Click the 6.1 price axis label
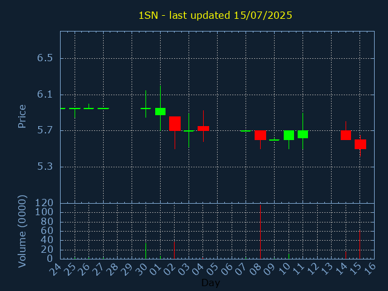This screenshot has width=388, height=291. [45, 95]
